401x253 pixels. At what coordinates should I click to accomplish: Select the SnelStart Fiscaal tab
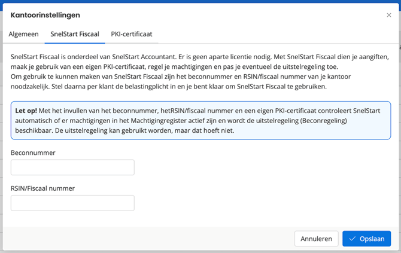coord(75,34)
